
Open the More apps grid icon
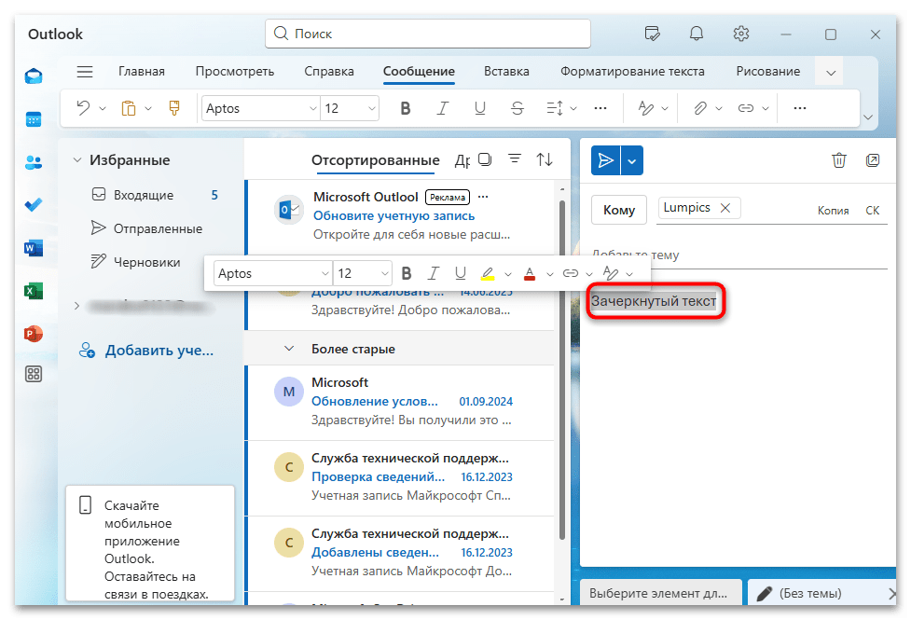[x=34, y=374]
